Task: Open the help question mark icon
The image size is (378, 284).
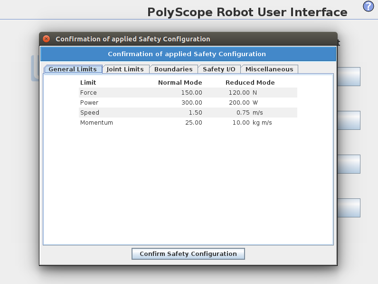Action: point(369,6)
